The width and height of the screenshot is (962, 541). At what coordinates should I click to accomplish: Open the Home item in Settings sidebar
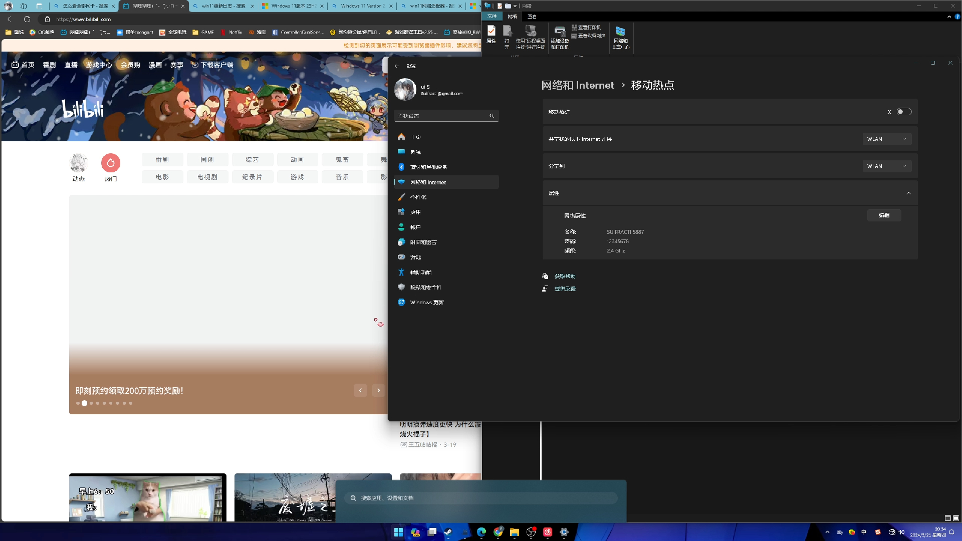click(x=446, y=137)
